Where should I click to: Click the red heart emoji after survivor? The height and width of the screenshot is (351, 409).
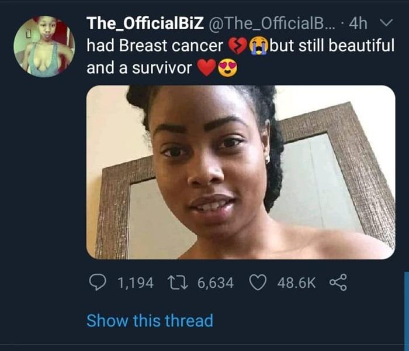[206, 68]
